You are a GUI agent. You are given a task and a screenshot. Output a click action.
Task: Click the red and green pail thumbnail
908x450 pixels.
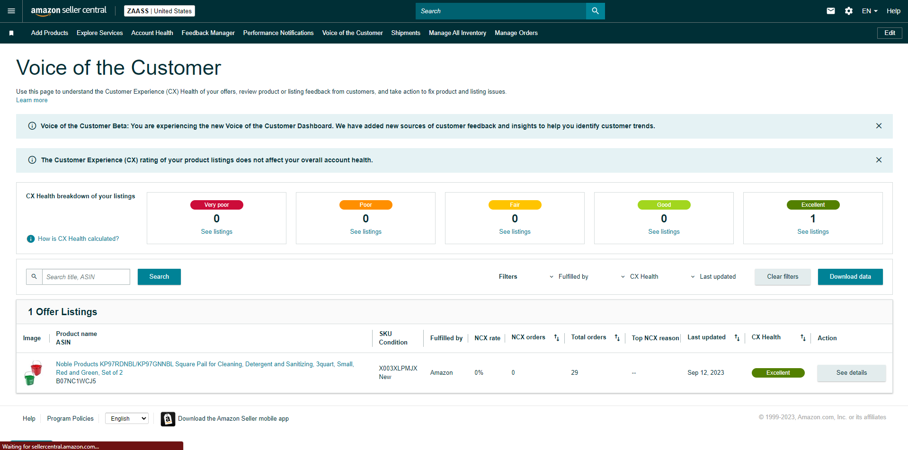(33, 373)
